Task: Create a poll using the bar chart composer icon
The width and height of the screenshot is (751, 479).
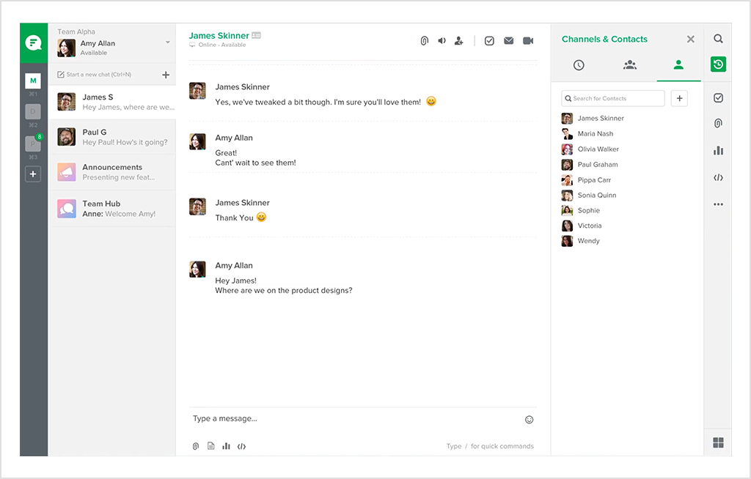Action: 227,445
